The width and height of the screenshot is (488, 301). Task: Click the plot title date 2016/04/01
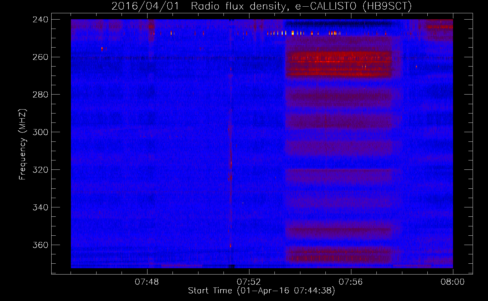145,6
